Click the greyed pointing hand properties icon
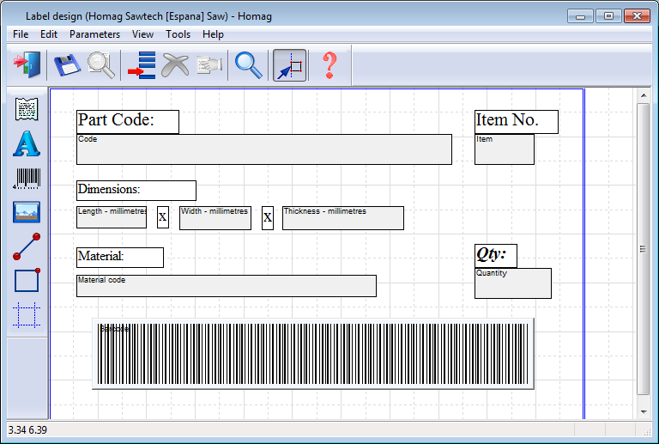 pyautogui.click(x=209, y=65)
